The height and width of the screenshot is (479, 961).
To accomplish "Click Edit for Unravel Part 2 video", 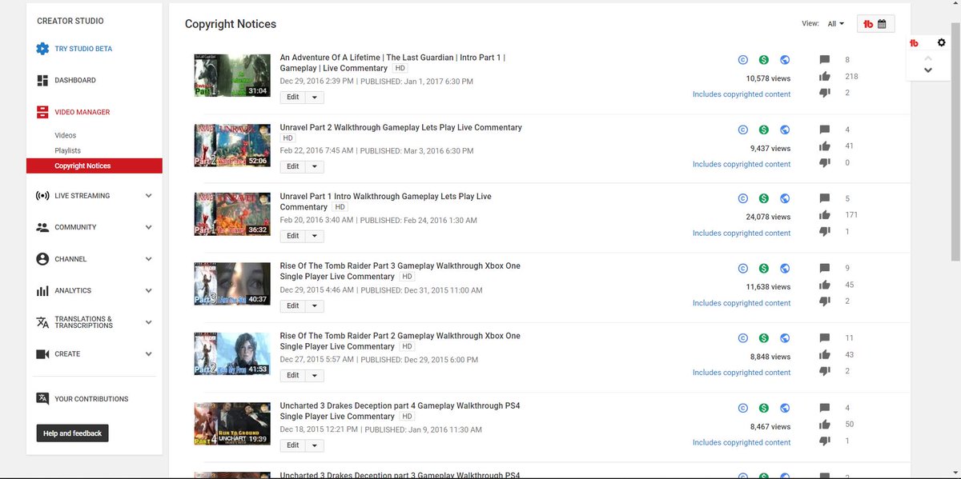I will 292,166.
